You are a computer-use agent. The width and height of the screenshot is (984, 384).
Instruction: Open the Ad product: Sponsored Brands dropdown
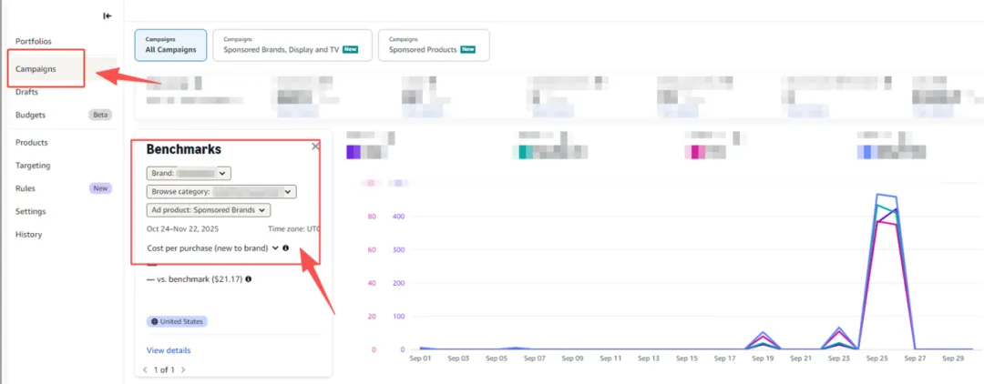click(x=209, y=210)
